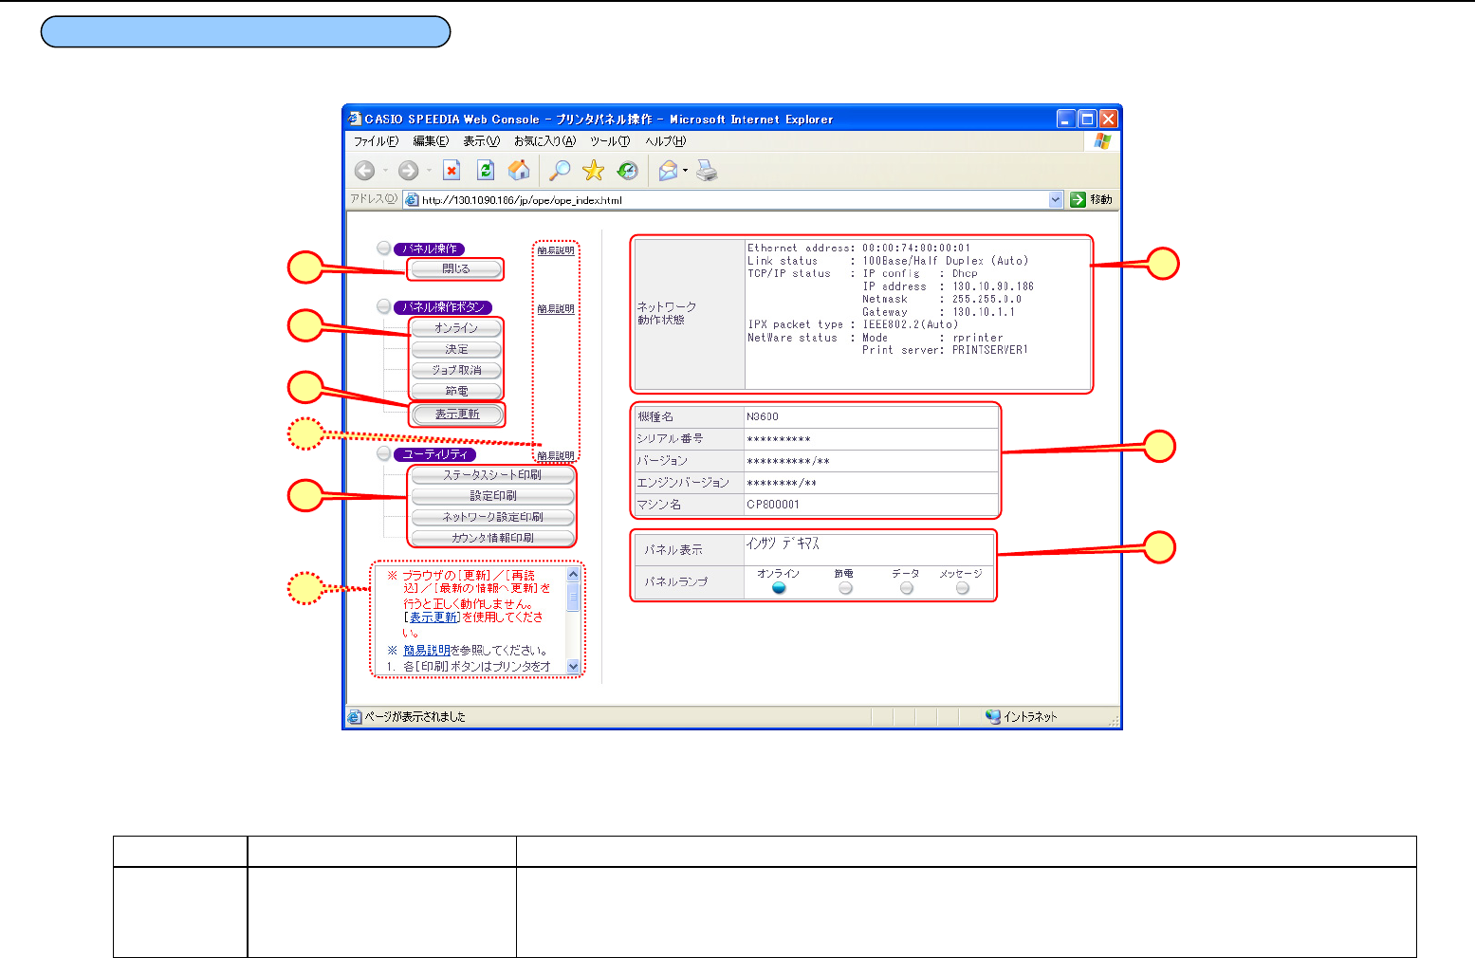
Task: Click the カウンタ情報印刷 button
Action: coord(492,538)
